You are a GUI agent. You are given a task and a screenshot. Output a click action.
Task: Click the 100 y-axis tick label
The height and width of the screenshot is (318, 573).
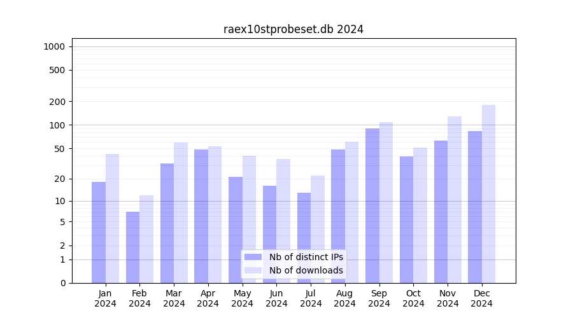point(57,125)
